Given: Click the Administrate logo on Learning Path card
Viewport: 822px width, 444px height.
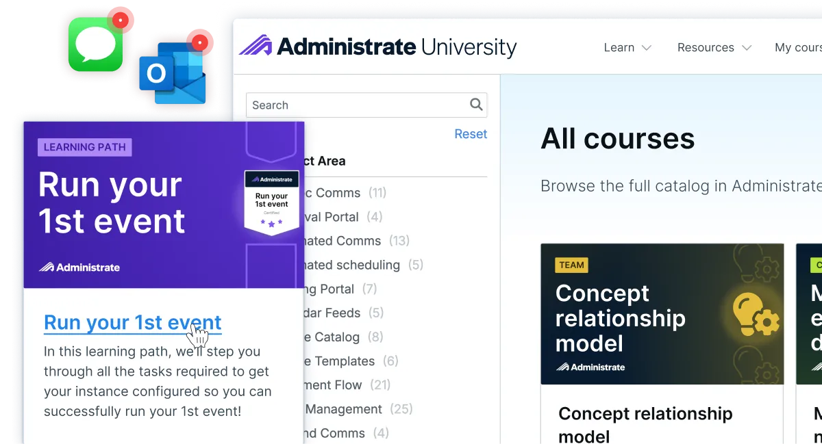Looking at the screenshot, I should 79,267.
